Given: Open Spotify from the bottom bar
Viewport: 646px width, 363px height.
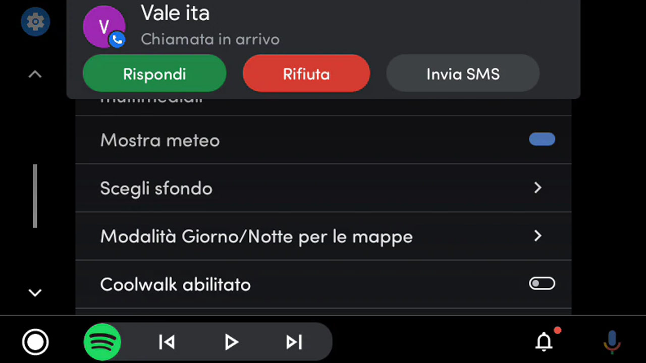Looking at the screenshot, I should [x=102, y=342].
